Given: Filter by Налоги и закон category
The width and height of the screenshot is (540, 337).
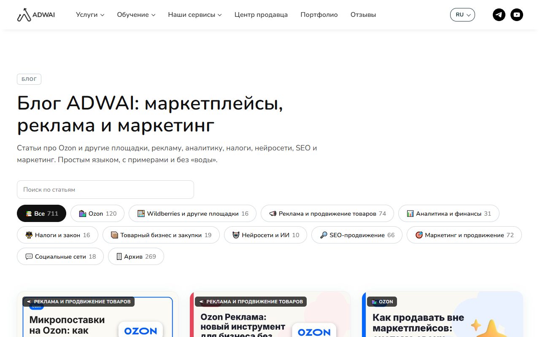Looking at the screenshot, I should pyautogui.click(x=57, y=235).
